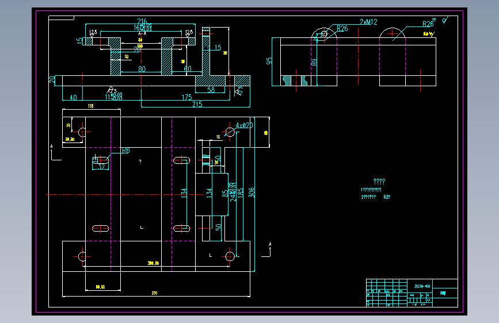Select the 175 horizontal dimension
Screen dimensions: 499x323
point(186,97)
